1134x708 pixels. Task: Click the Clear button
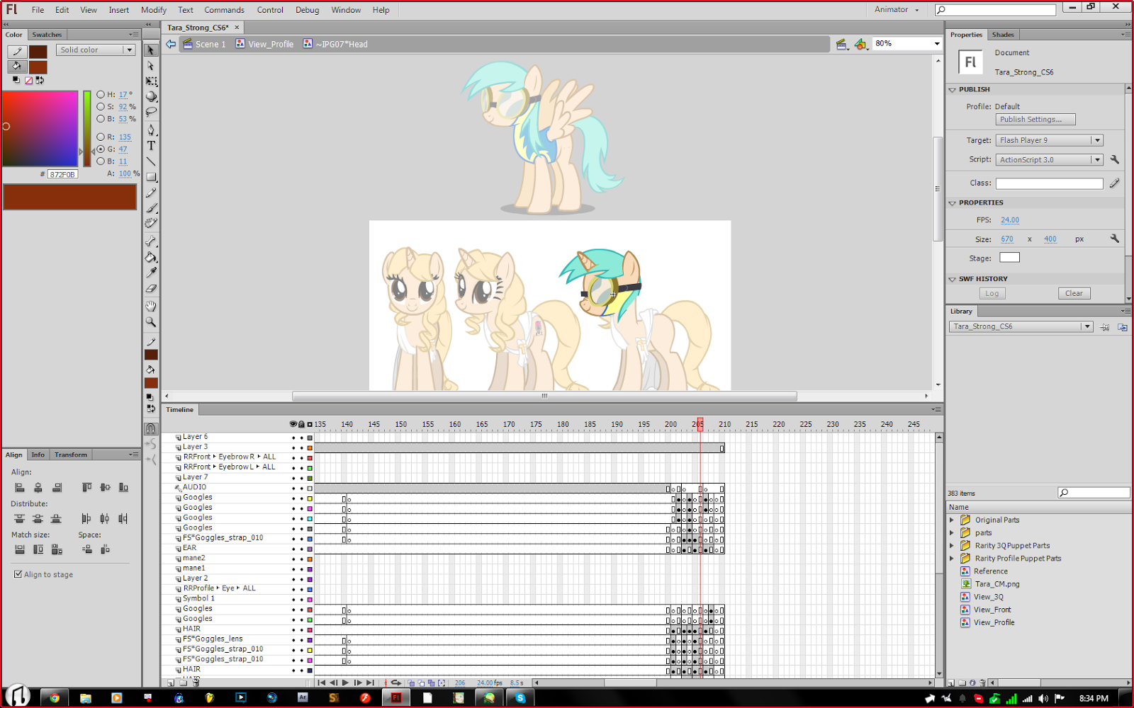[x=1074, y=293]
